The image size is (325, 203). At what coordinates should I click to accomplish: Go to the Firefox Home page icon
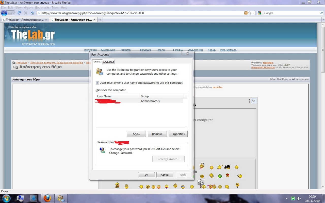point(32,13)
